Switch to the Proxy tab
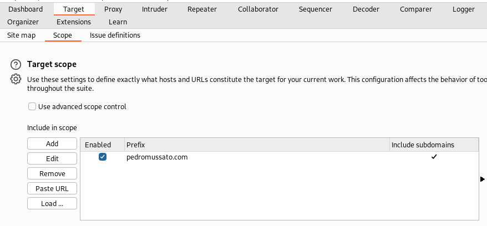Image resolution: width=487 pixels, height=226 pixels. point(113,9)
